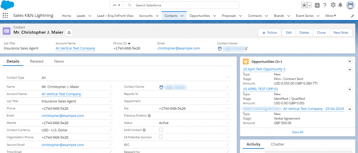Open the Lead – Enq/InFront View tab

point(115,16)
